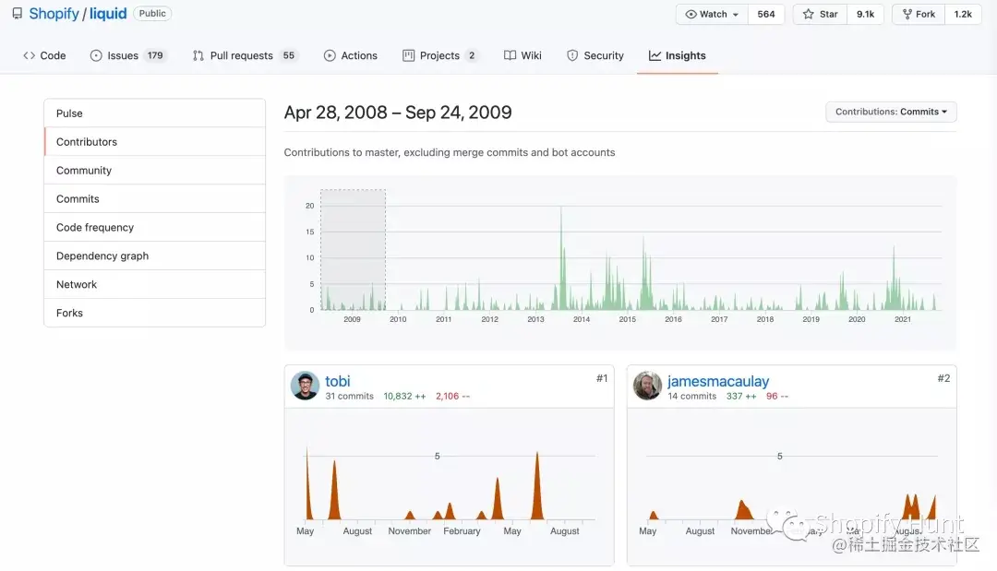Open the Watch dropdown arrow
This screenshot has height=571, width=997.
pyautogui.click(x=736, y=15)
